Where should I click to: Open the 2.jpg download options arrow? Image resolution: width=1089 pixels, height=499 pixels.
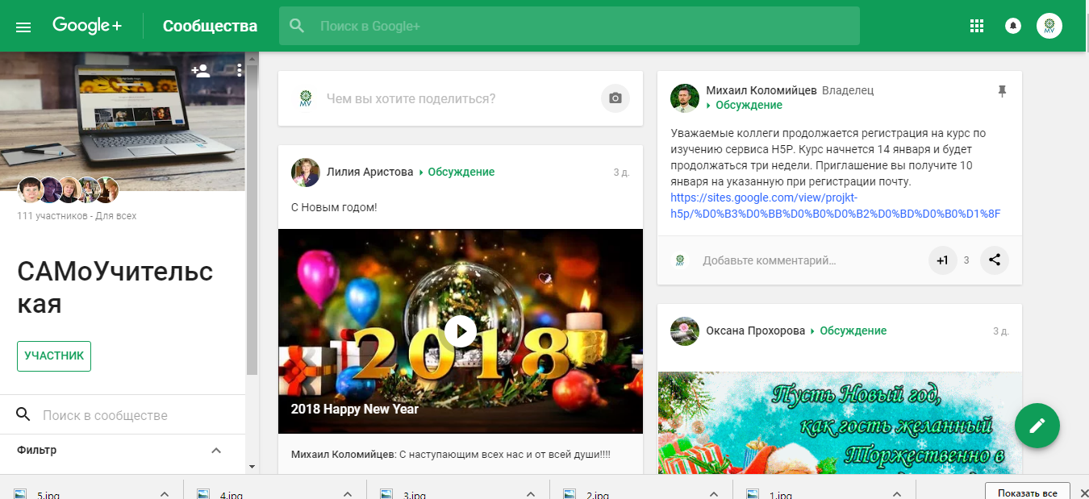click(x=714, y=493)
